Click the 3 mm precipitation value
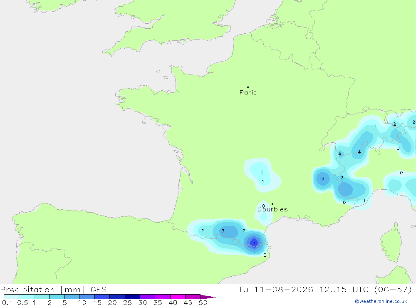The height and width of the screenshot is (305, 416). [342, 178]
